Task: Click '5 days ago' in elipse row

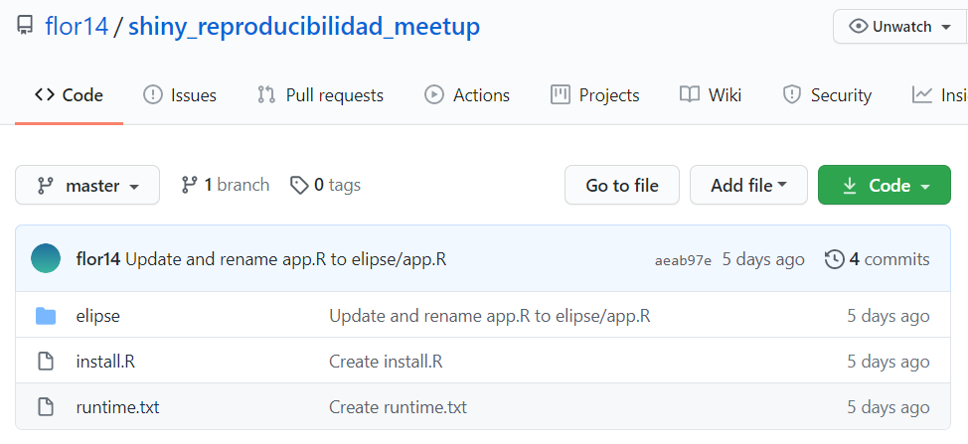Action: [x=888, y=316]
